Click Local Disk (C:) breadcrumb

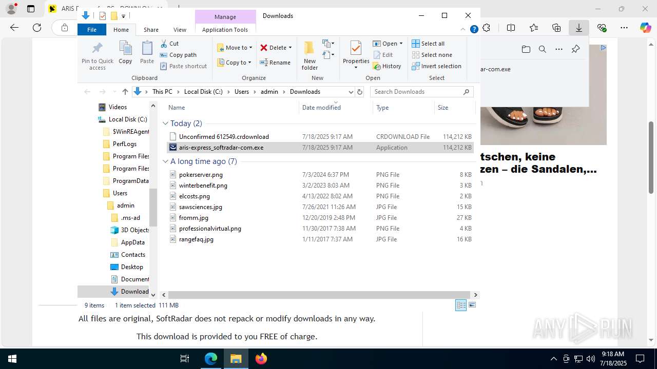pyautogui.click(x=203, y=92)
